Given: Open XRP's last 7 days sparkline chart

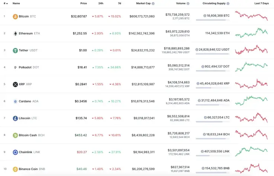Looking at the screenshot, I should coord(251,84).
